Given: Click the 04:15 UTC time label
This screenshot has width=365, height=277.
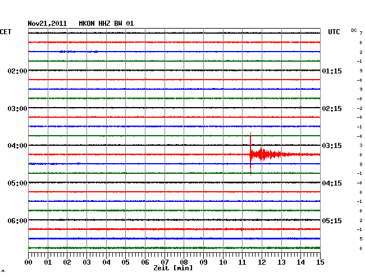Looking at the screenshot, I should (x=332, y=183).
